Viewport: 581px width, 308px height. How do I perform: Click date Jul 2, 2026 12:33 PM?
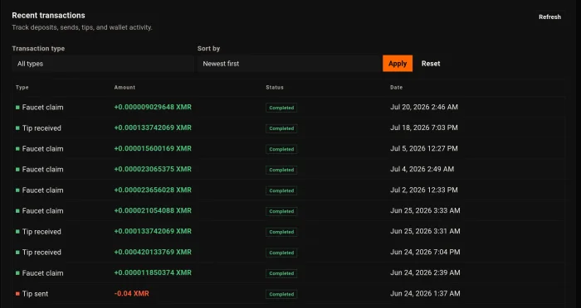pos(424,190)
